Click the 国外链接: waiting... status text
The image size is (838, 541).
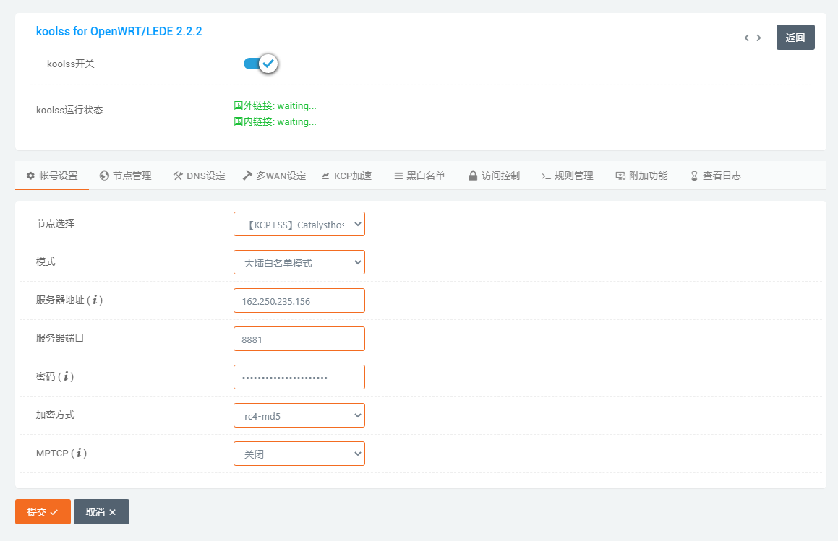point(275,105)
